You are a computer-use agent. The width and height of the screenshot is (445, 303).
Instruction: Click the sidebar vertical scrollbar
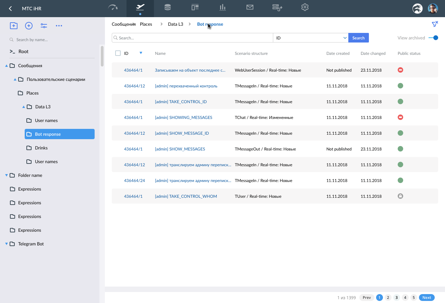pos(102,56)
